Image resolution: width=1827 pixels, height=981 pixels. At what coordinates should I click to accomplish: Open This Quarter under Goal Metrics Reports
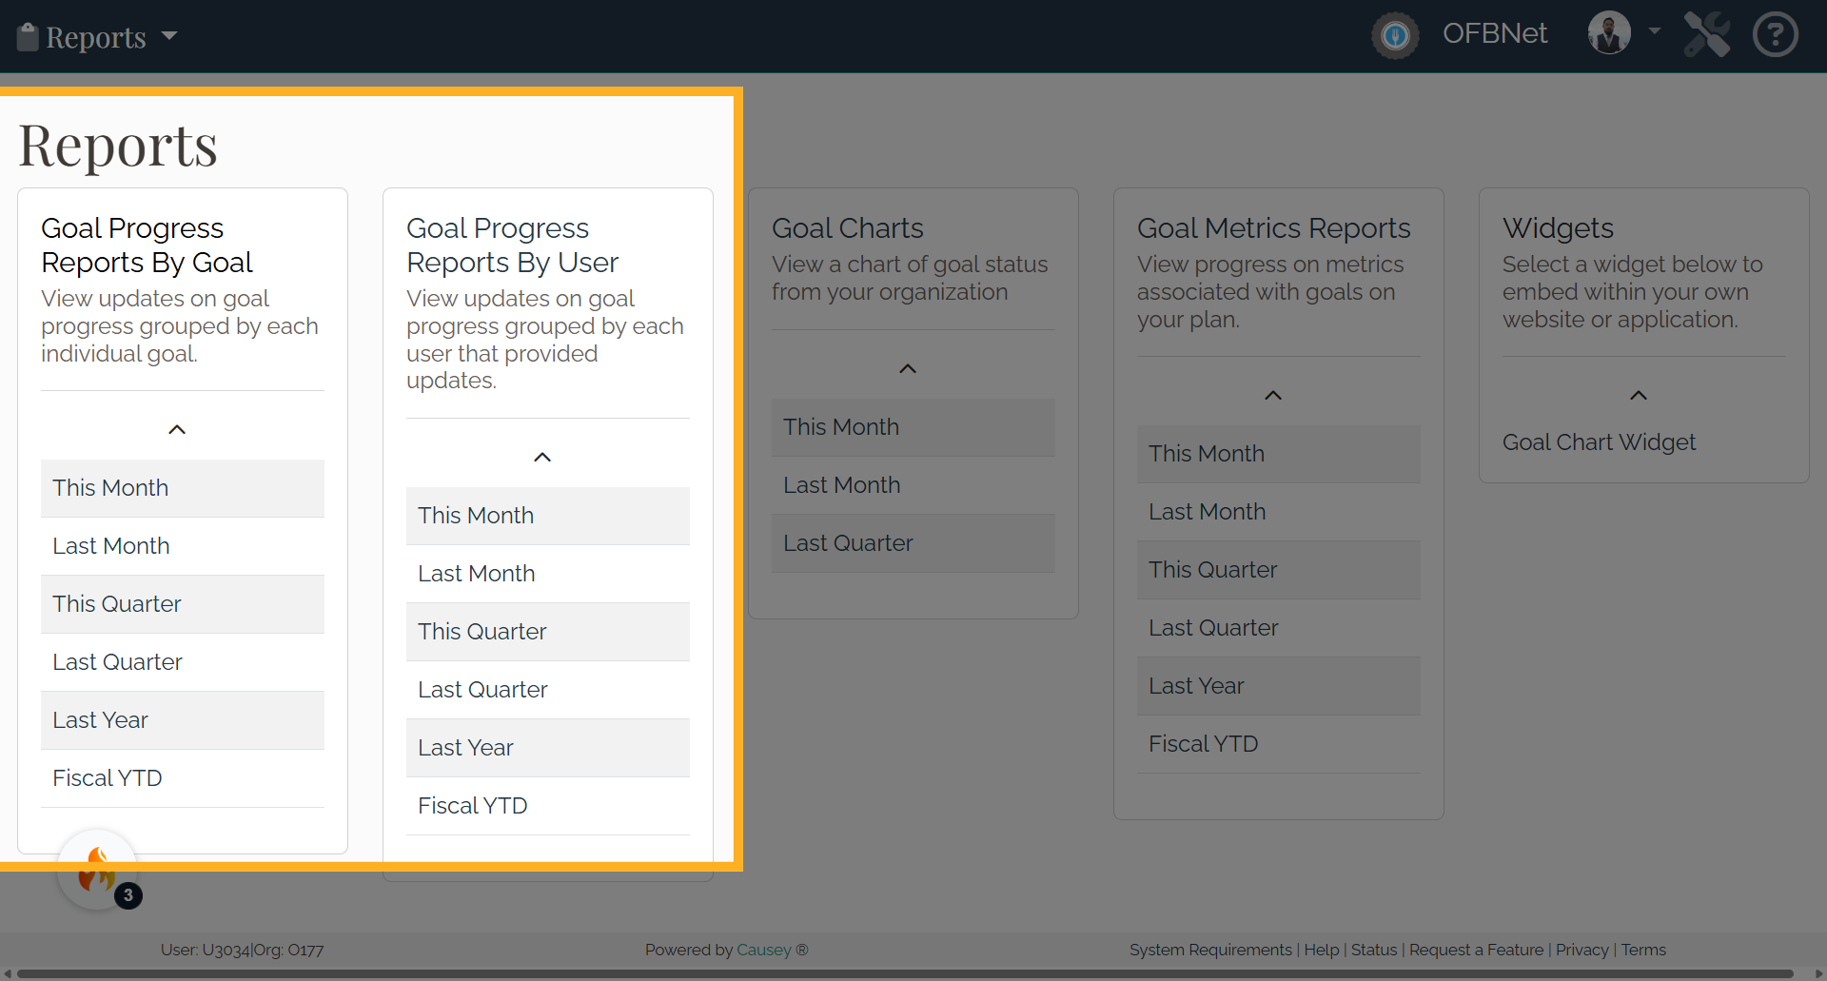click(1279, 570)
